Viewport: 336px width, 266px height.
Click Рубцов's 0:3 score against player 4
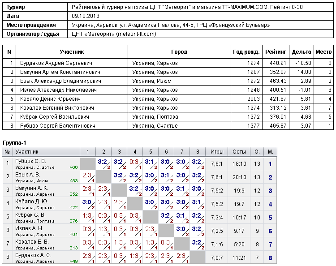click(x=134, y=162)
